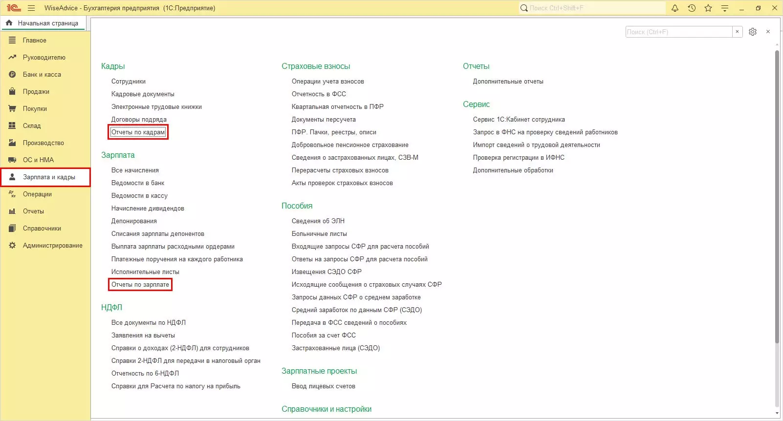
Task: Open Сотрудники list
Action: pyautogui.click(x=129, y=81)
